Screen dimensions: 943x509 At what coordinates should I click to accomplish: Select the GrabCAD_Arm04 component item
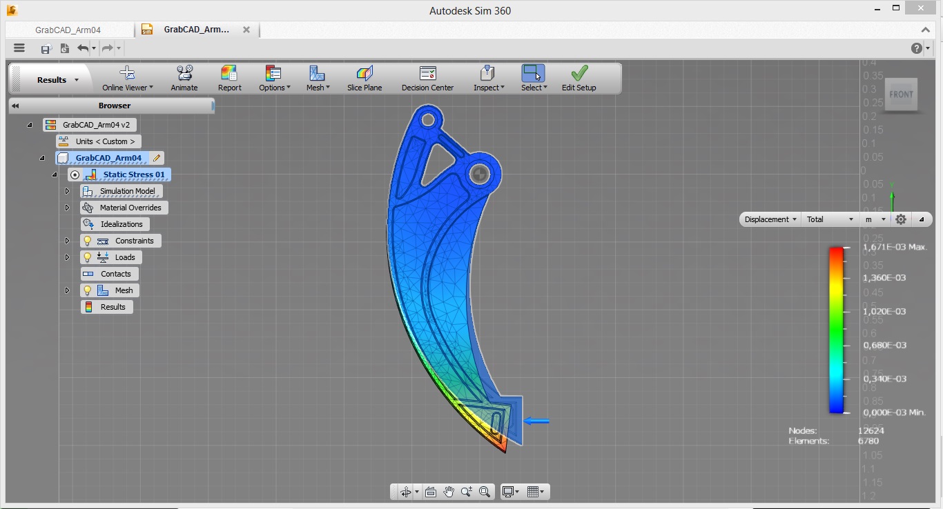click(x=101, y=158)
